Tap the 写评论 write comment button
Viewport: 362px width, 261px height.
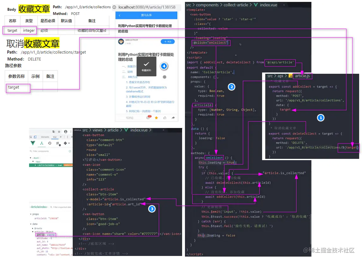tap(130, 118)
